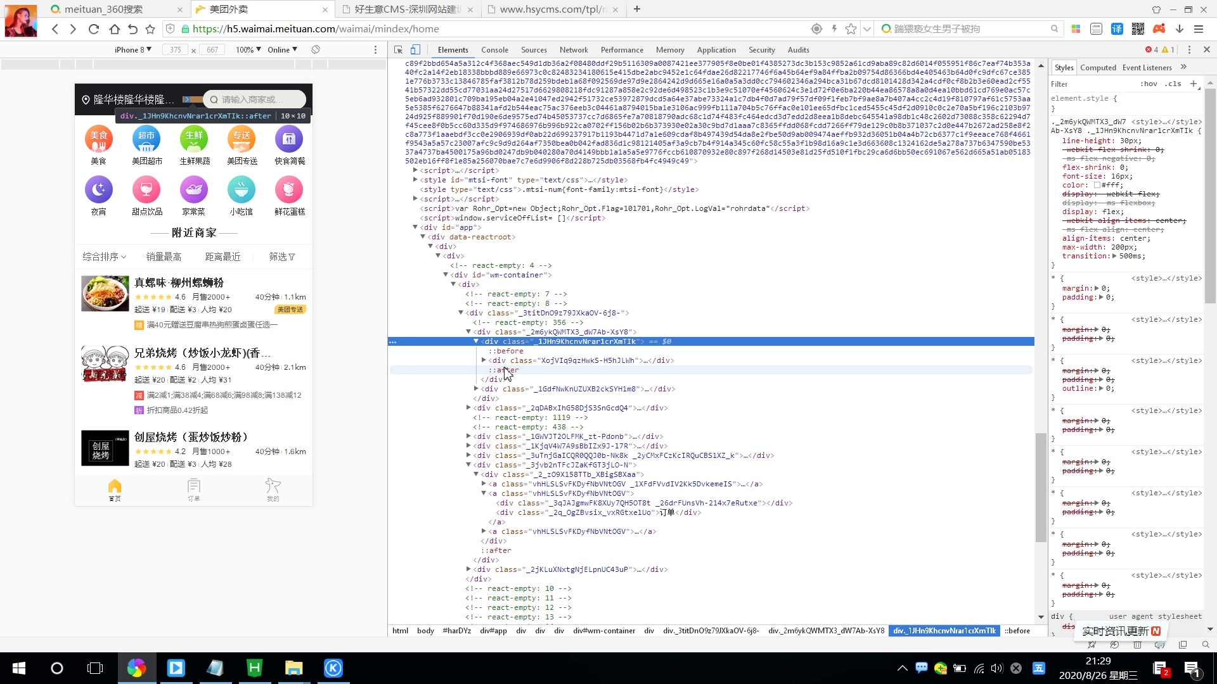1217x684 pixels.
Task: Show more Styles pane tabs chevron
Action: pos(1183,67)
